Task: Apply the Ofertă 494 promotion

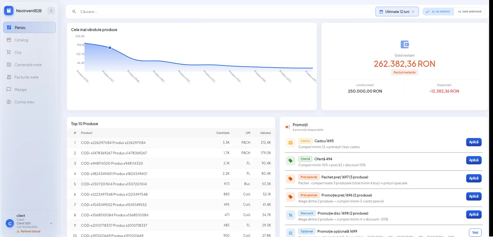Action: click(x=474, y=160)
